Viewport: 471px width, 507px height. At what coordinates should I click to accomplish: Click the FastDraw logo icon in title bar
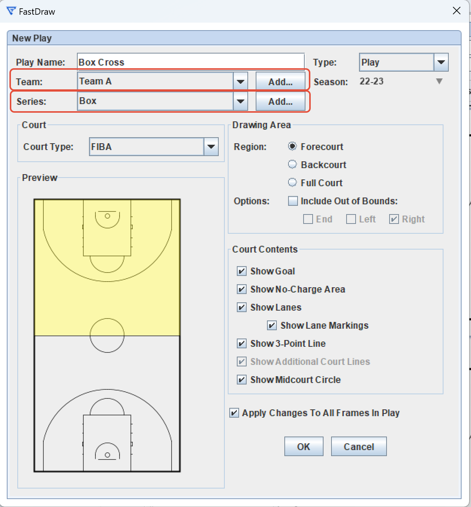point(11,11)
